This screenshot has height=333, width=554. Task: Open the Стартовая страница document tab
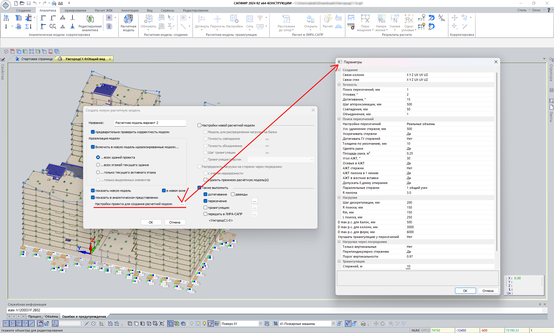(37, 59)
